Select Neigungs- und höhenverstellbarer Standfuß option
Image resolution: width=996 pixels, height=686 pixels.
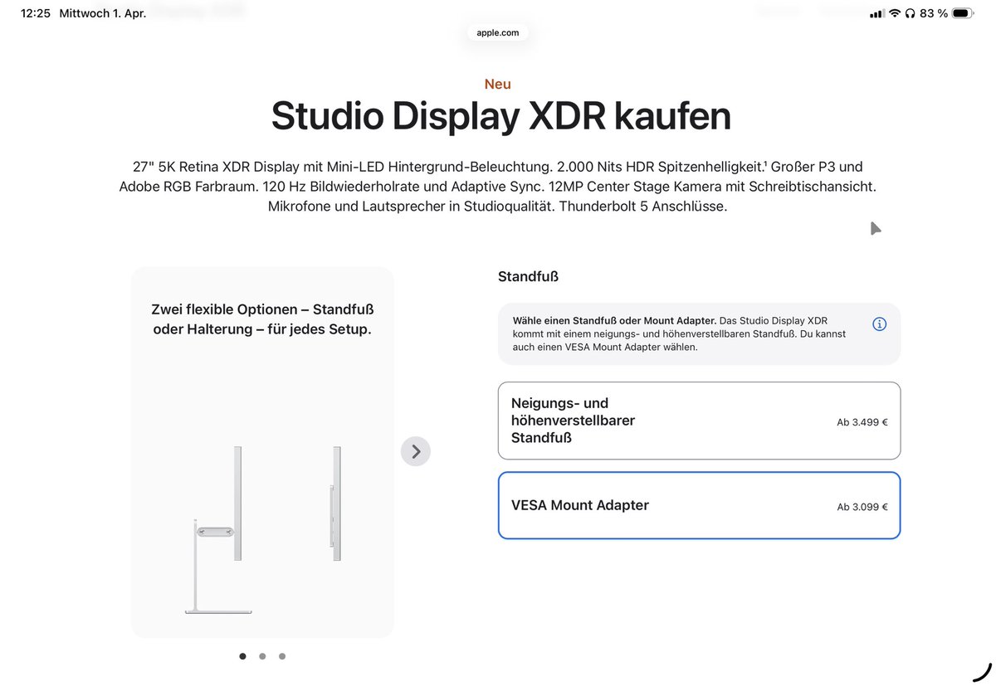tap(699, 421)
